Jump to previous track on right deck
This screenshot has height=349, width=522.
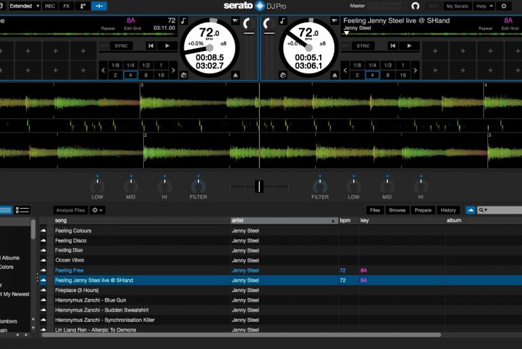pos(393,46)
